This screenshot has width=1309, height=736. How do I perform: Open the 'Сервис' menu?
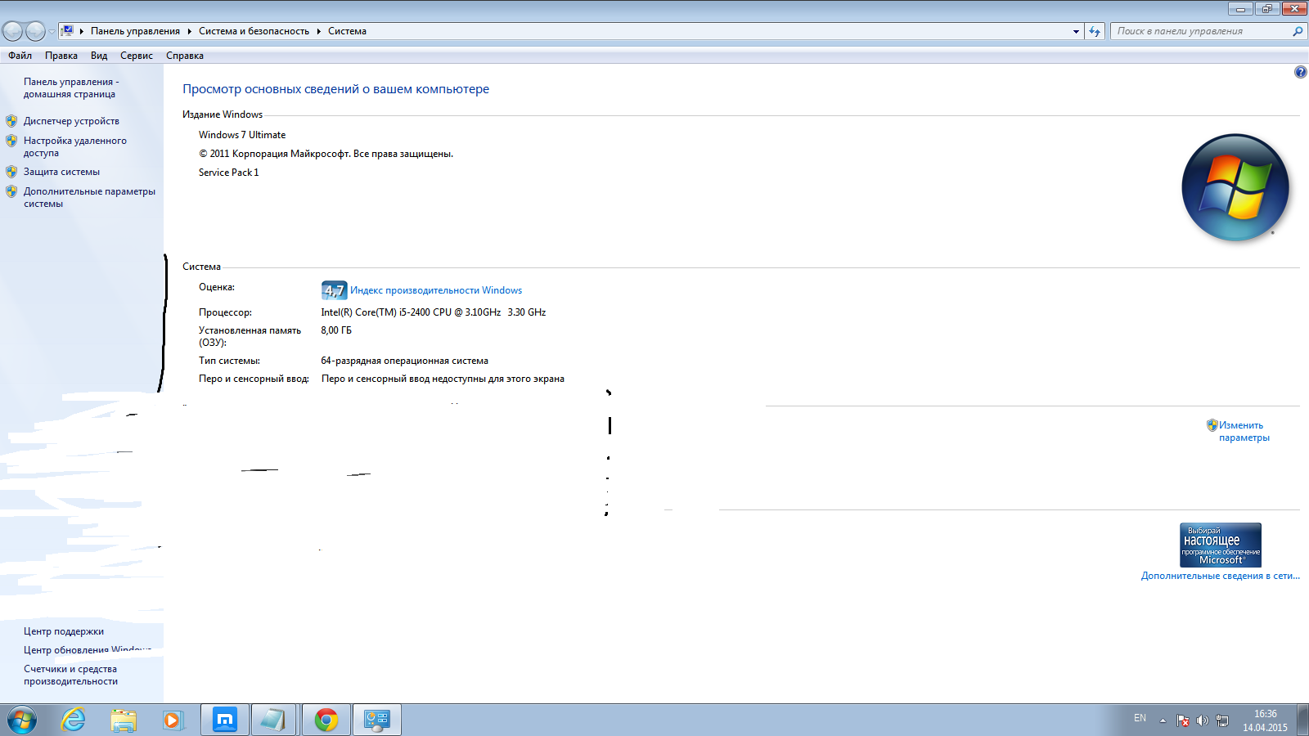[x=137, y=56]
